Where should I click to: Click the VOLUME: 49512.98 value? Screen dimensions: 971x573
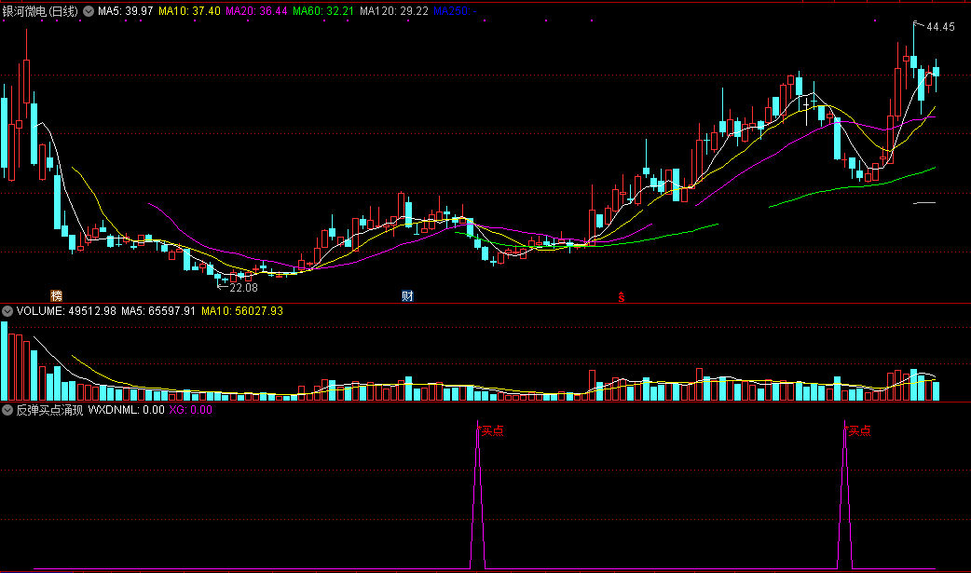(x=66, y=311)
